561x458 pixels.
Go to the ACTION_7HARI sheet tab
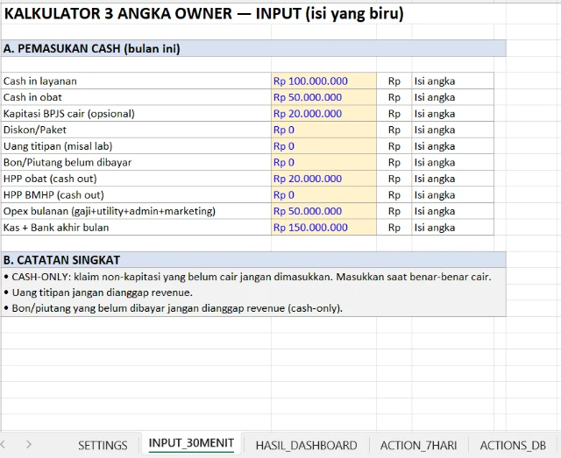(x=418, y=445)
